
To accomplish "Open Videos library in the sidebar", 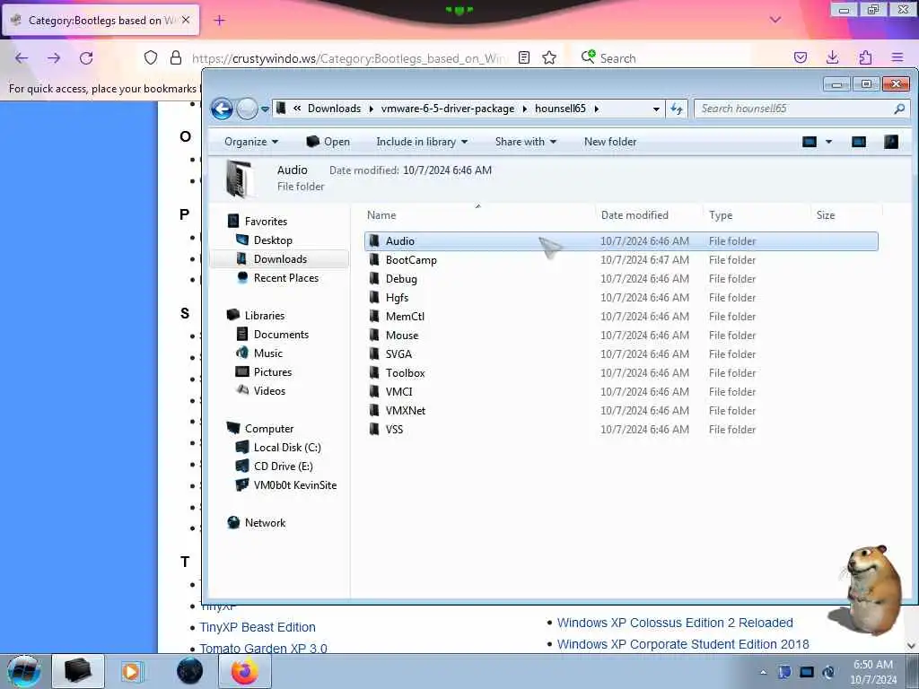I will [x=269, y=391].
